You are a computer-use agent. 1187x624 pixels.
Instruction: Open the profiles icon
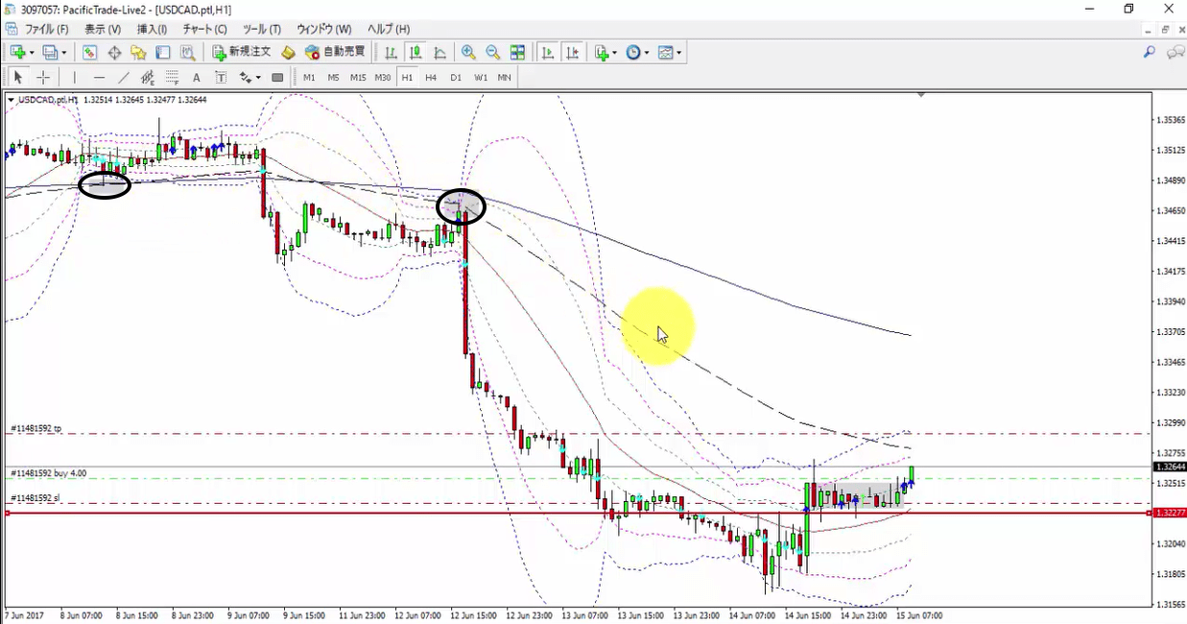(x=50, y=53)
